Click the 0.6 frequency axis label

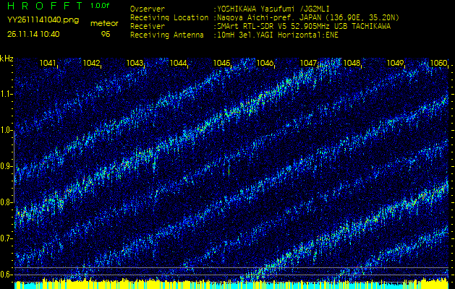pyautogui.click(x=7, y=275)
